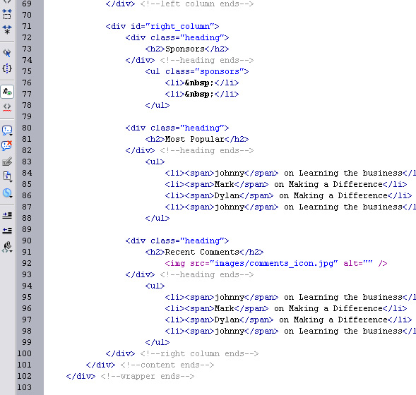Click "Mark" on line 96
This screenshot has width=416, height=395.
click(x=224, y=309)
